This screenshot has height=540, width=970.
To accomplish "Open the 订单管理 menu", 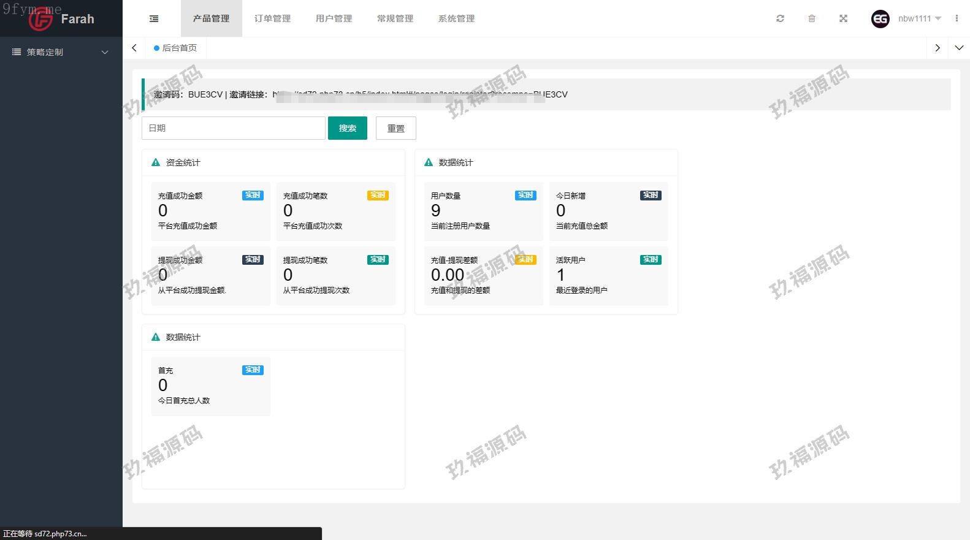I will (x=272, y=18).
